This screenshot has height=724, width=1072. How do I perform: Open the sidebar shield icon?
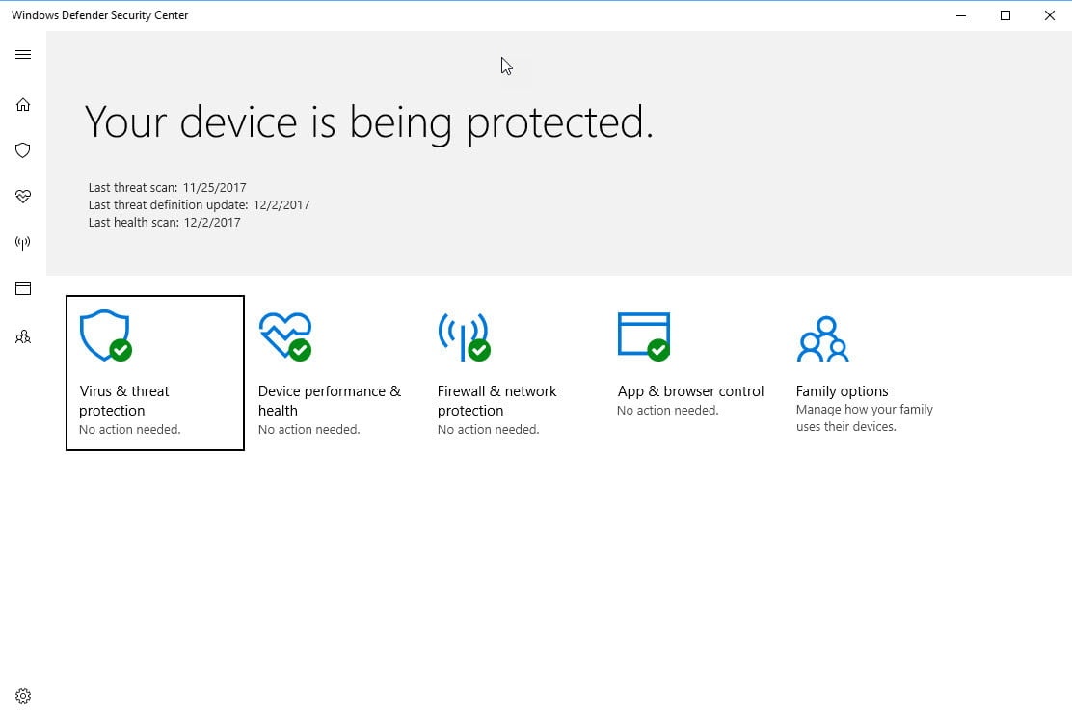(x=23, y=150)
